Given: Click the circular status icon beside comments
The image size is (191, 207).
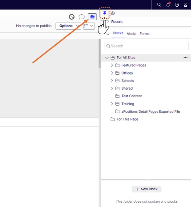Looking at the screenshot, I should [72, 17].
